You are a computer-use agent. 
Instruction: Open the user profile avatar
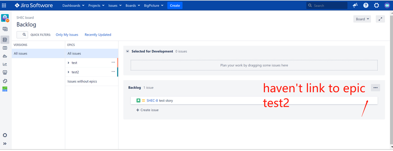coord(387,5)
